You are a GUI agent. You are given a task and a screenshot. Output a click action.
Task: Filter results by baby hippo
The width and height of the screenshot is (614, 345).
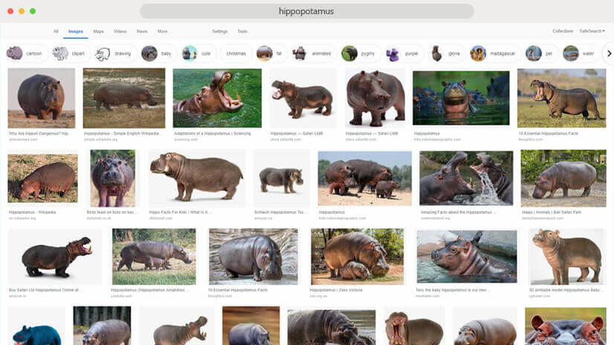pyautogui.click(x=158, y=54)
